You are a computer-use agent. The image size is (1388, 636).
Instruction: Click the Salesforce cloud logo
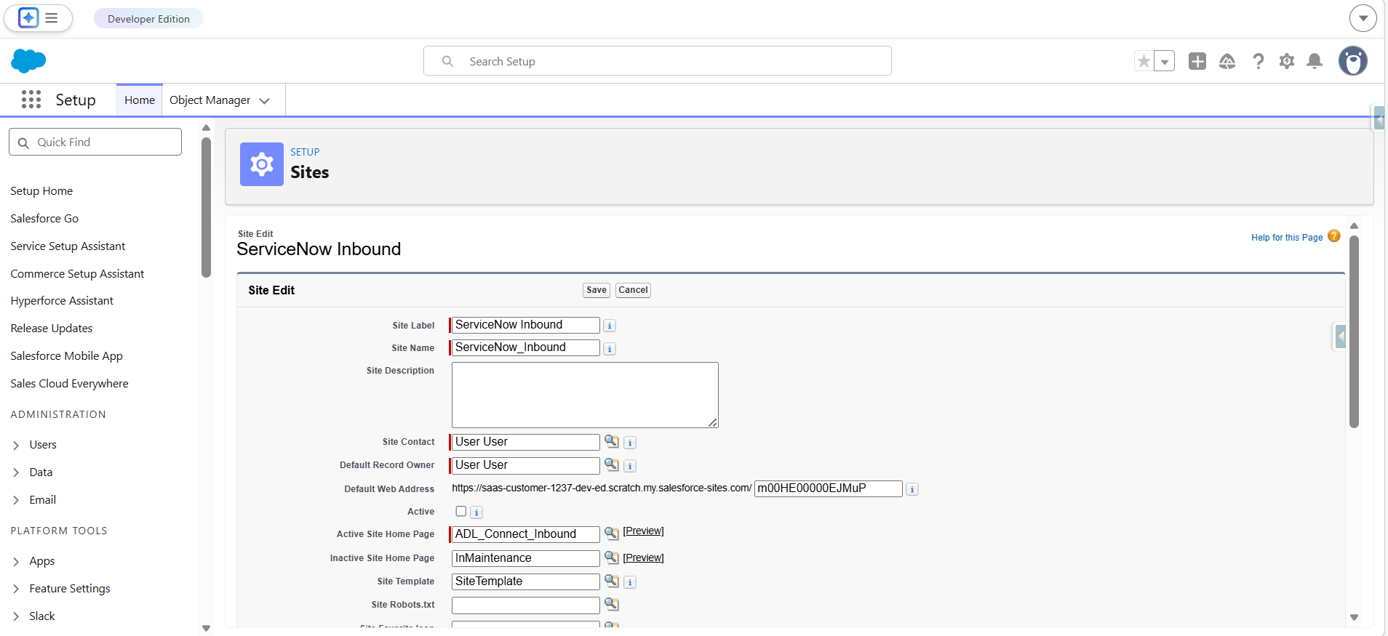28,61
